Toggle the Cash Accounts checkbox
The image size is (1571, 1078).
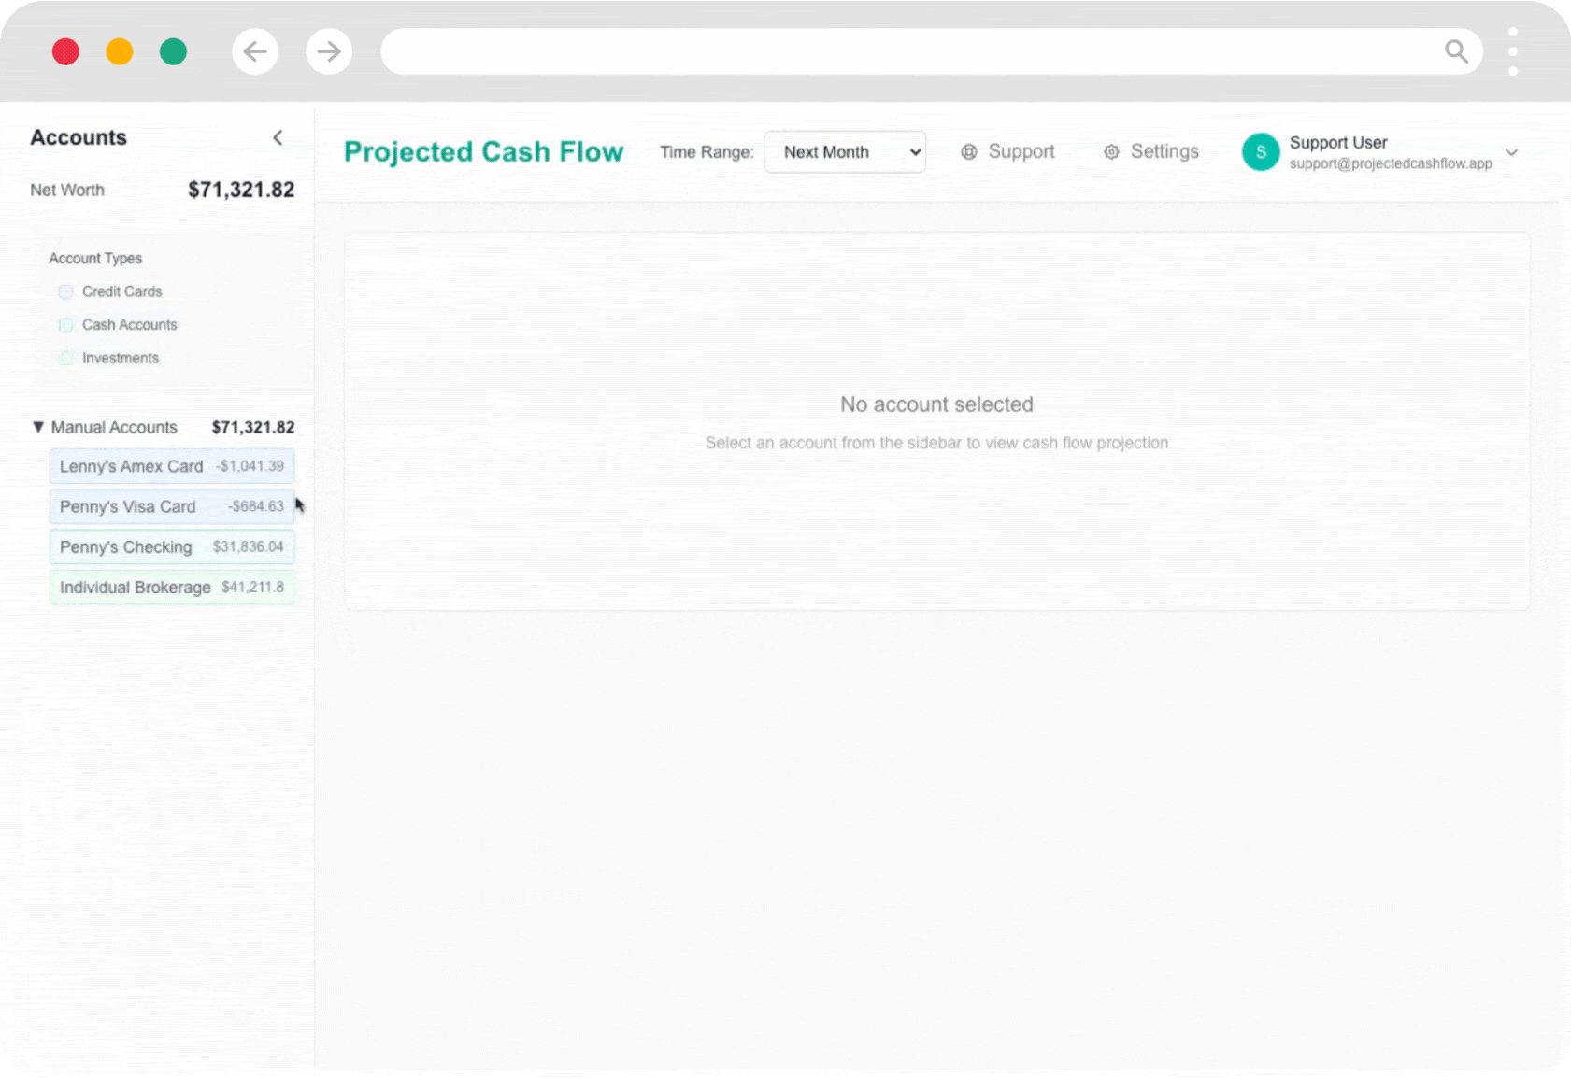66,325
